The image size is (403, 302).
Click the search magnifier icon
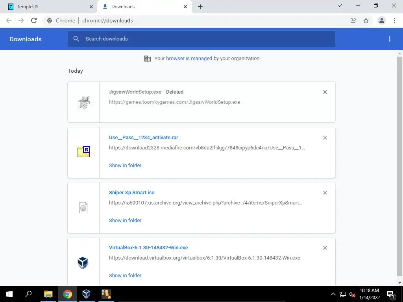coord(76,39)
